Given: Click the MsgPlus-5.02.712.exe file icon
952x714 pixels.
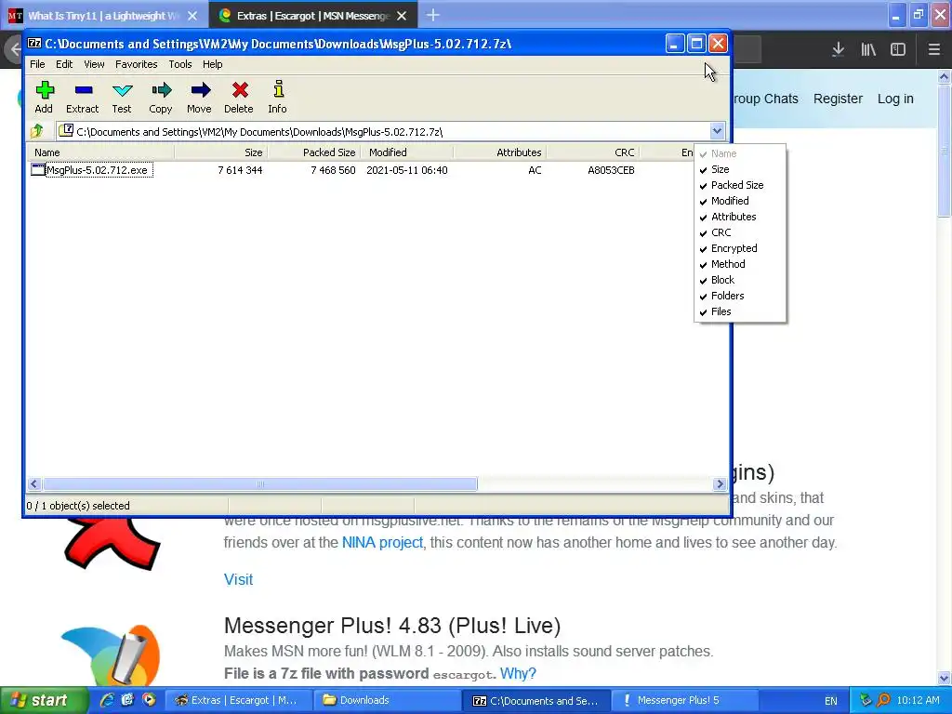Looking at the screenshot, I should click(37, 170).
